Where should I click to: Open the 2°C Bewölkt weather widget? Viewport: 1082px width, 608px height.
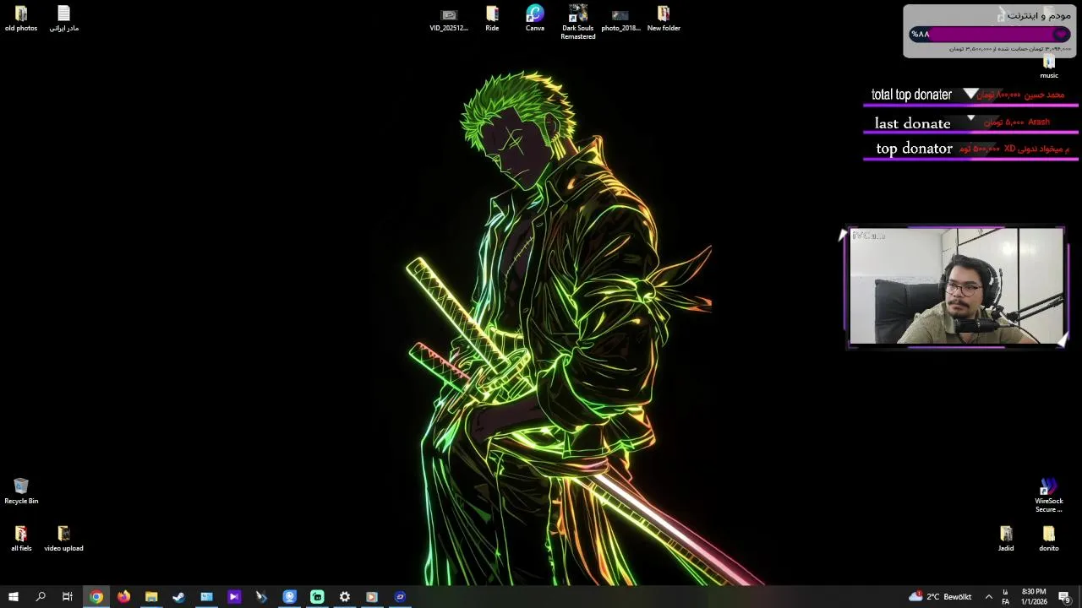[940, 597]
